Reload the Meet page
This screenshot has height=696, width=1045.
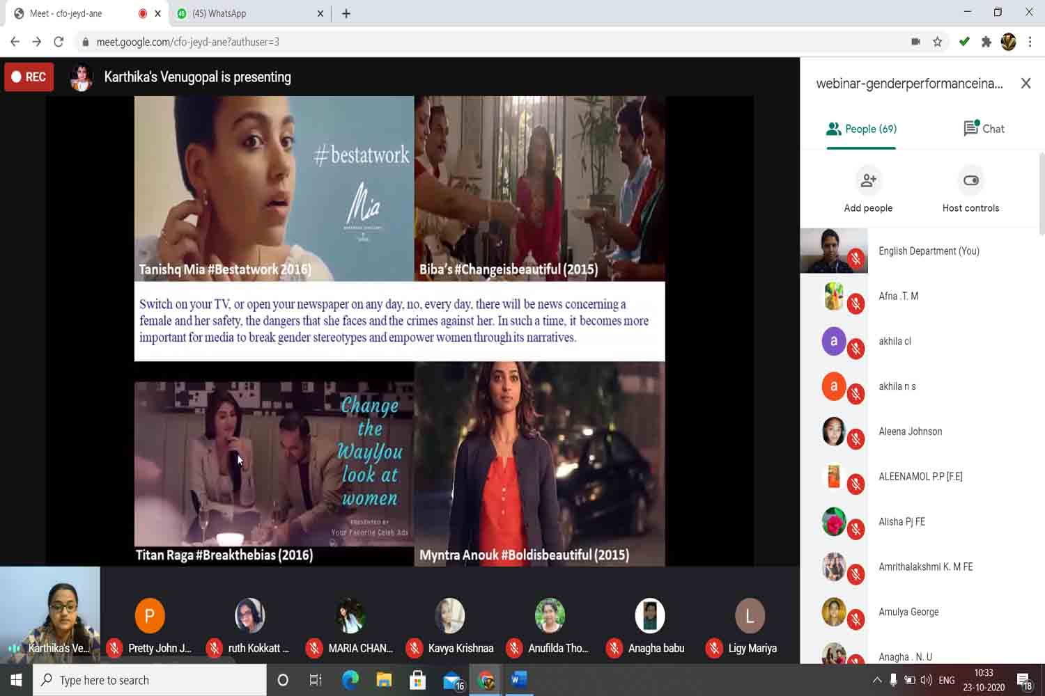click(59, 42)
